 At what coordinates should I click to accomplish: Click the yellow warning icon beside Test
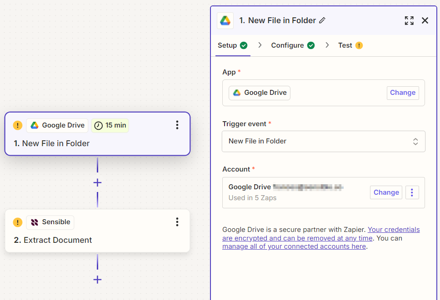click(x=359, y=45)
